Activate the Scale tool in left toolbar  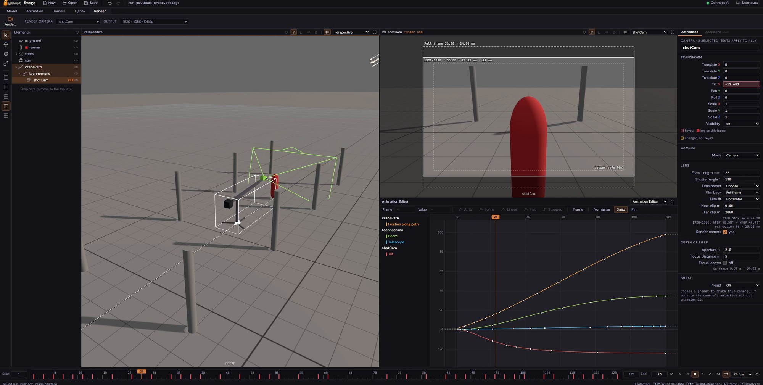click(6, 64)
